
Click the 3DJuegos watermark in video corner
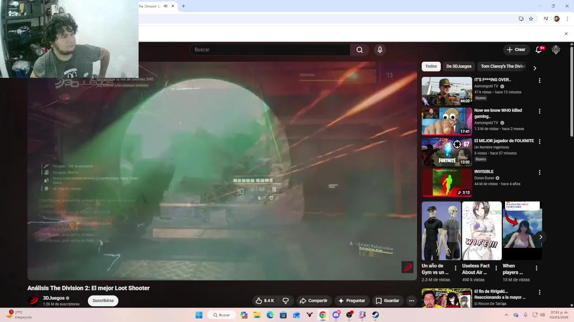tap(407, 267)
